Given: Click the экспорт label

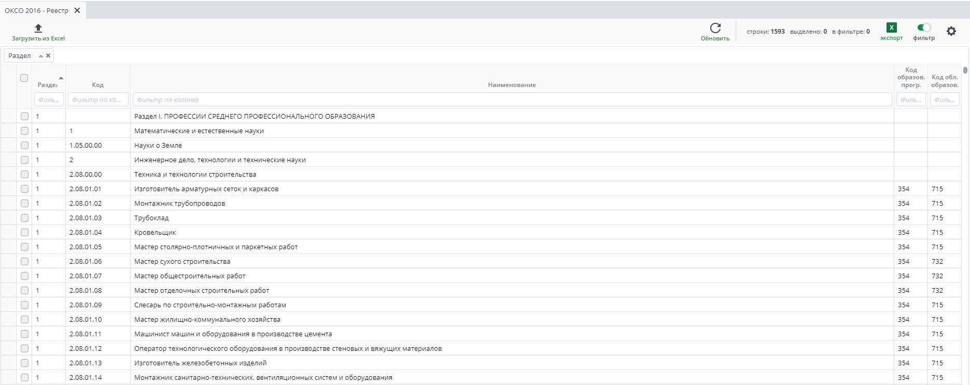Looking at the screenshot, I should click(x=892, y=38).
